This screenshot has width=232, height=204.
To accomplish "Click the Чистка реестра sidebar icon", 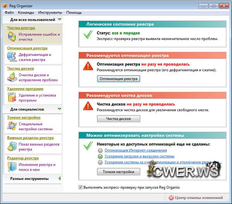I will pos(12,36).
